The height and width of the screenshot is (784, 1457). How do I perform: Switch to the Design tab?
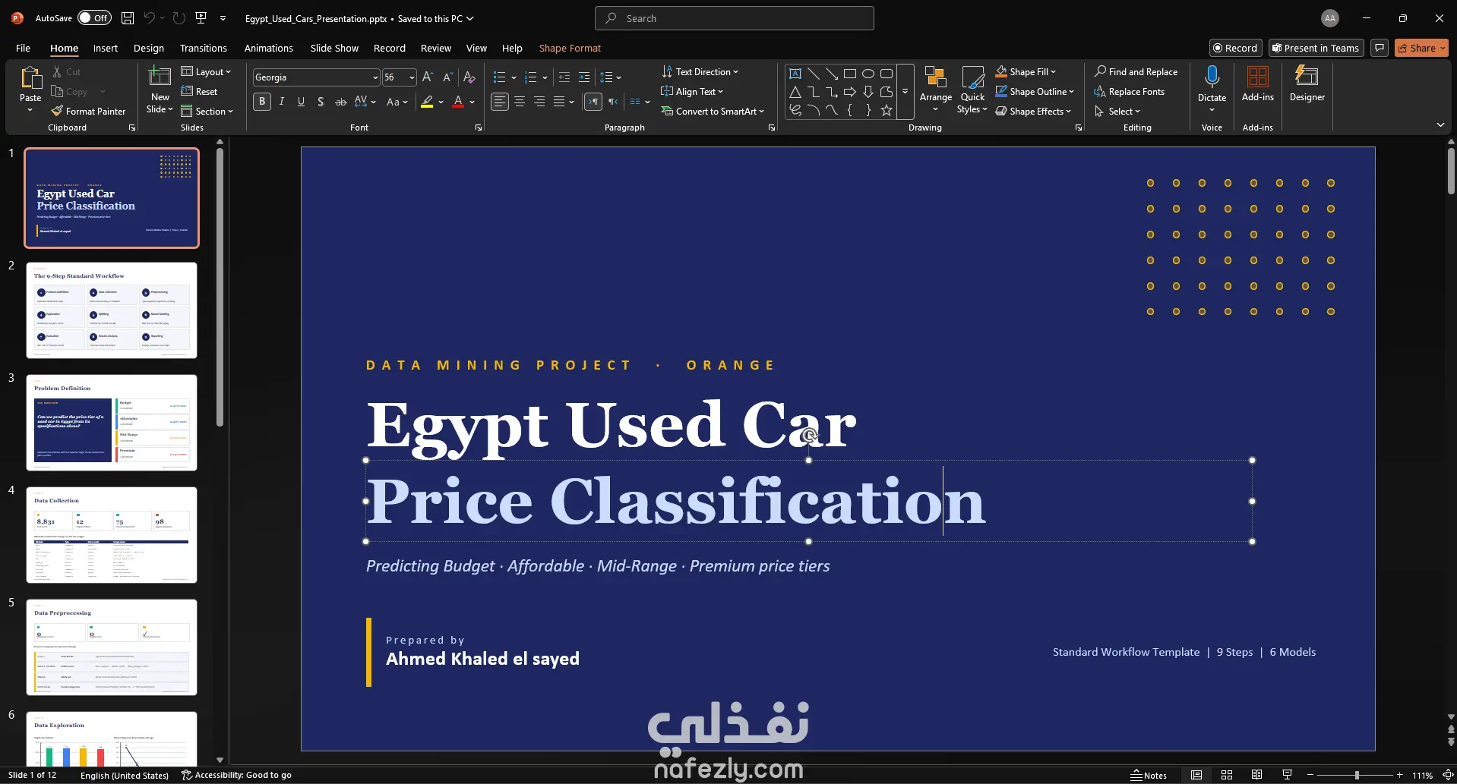tap(149, 48)
